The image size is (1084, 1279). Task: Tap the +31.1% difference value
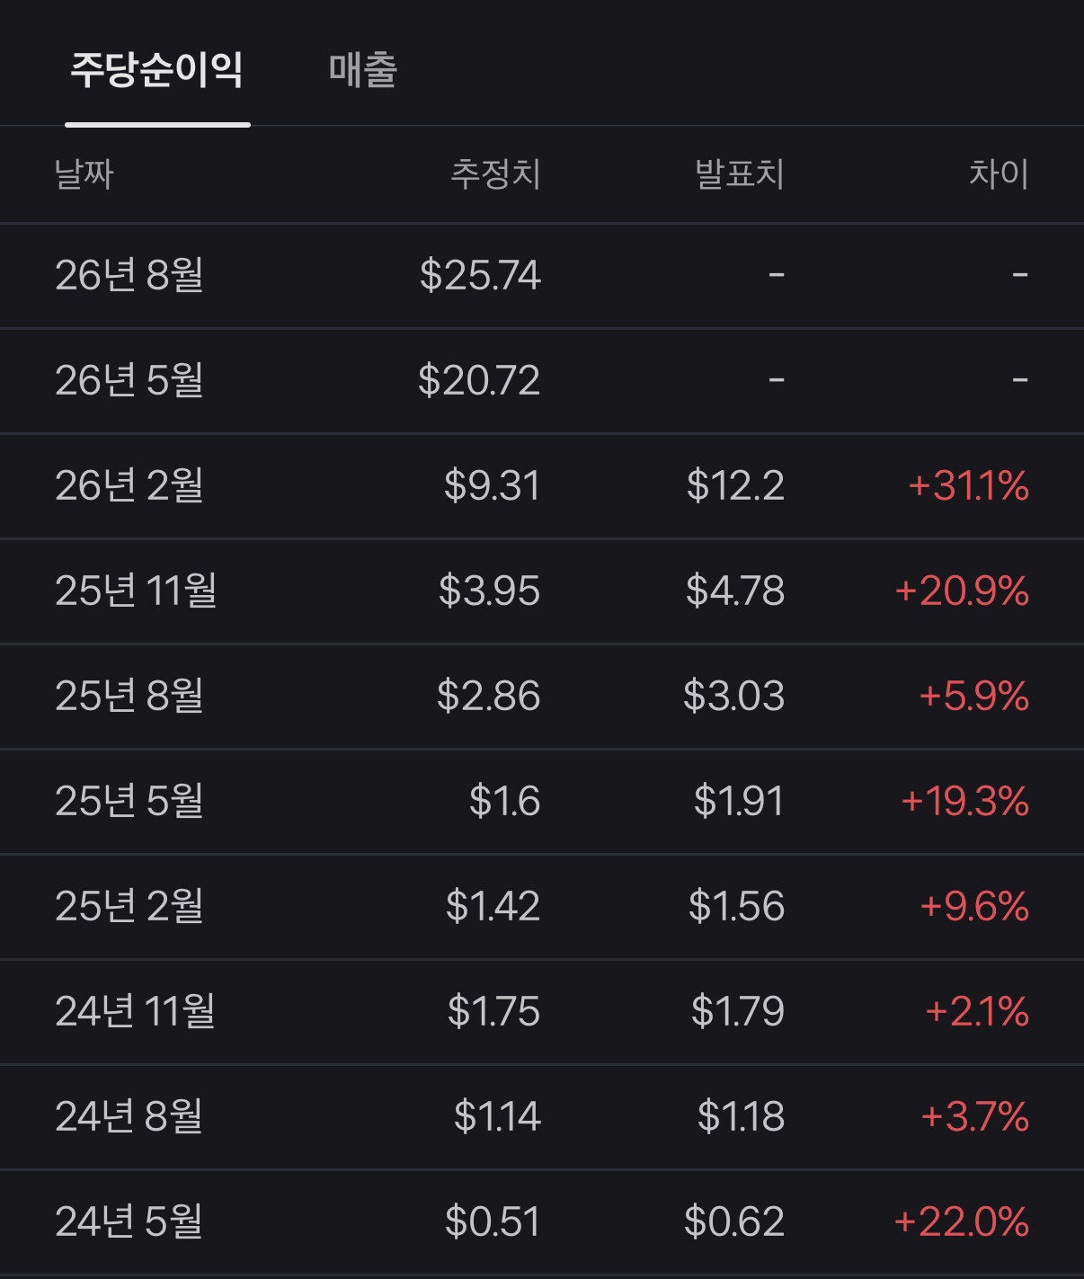[968, 485]
